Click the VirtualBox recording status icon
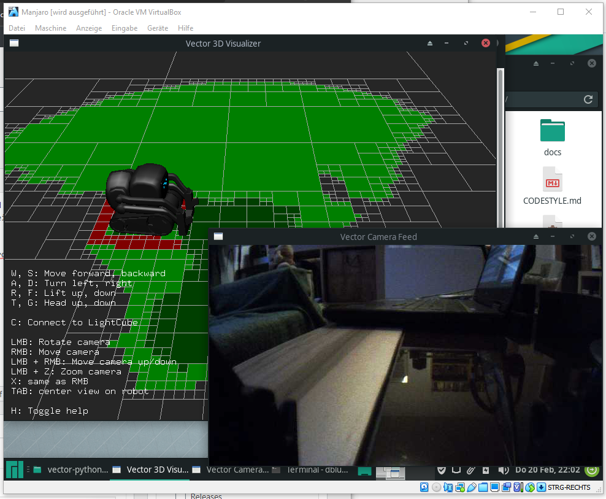This screenshot has height=499, width=606. pyautogui.click(x=506, y=487)
